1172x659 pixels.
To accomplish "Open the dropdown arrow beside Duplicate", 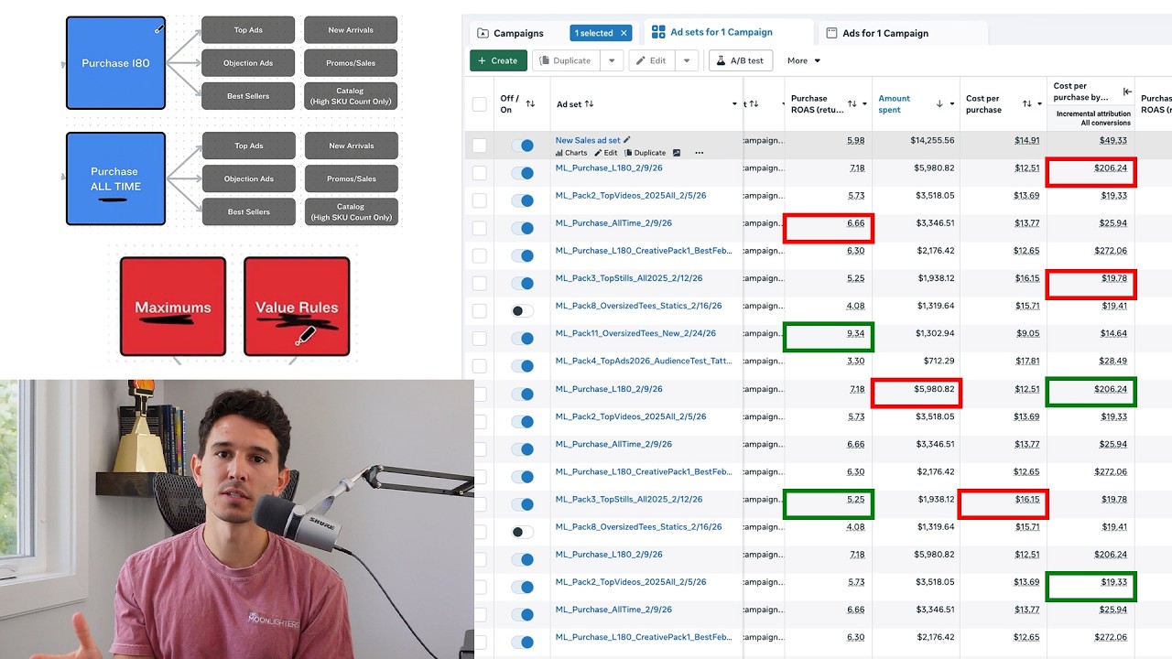I will tap(613, 60).
